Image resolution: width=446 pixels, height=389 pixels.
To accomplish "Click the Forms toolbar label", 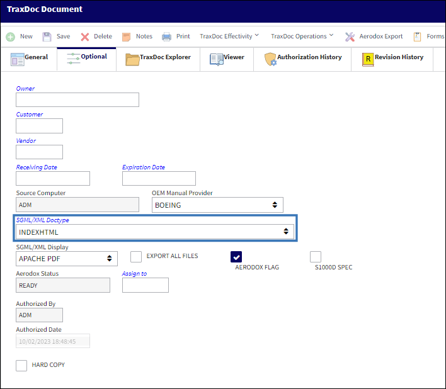I will click(x=435, y=37).
